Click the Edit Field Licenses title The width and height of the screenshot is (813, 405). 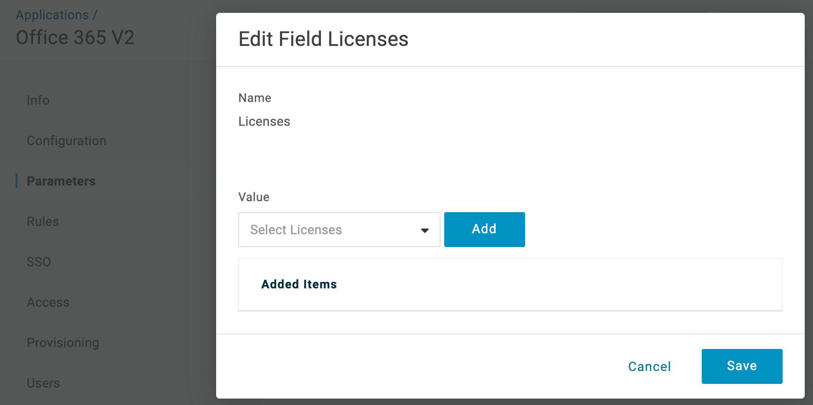tap(323, 39)
